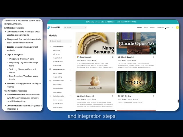Click the Google logo on Nano Banana 2
Image resolution: width=183 pixels, height=137 pixels.
[x=78, y=57]
